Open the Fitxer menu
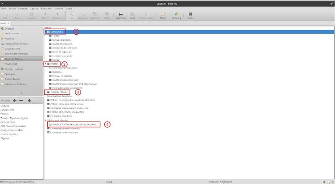The image size is (335, 185). click(x=3, y=8)
